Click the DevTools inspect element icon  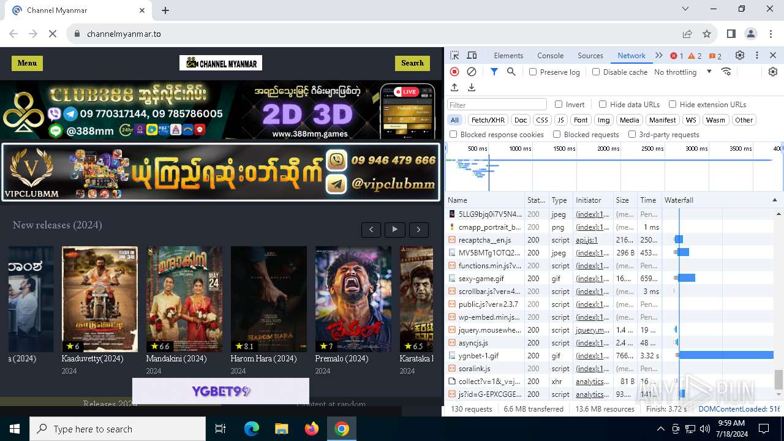455,55
